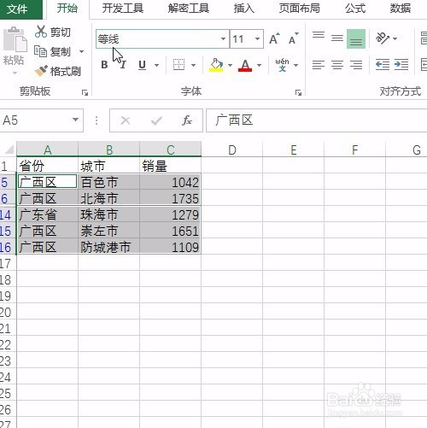Viewport: 427px width, 428px height.
Task: Apply red font color
Action: tap(245, 65)
